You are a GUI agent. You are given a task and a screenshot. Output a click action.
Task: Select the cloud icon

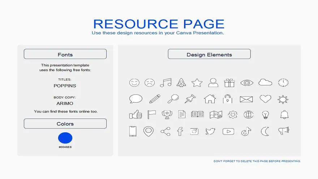(265, 82)
